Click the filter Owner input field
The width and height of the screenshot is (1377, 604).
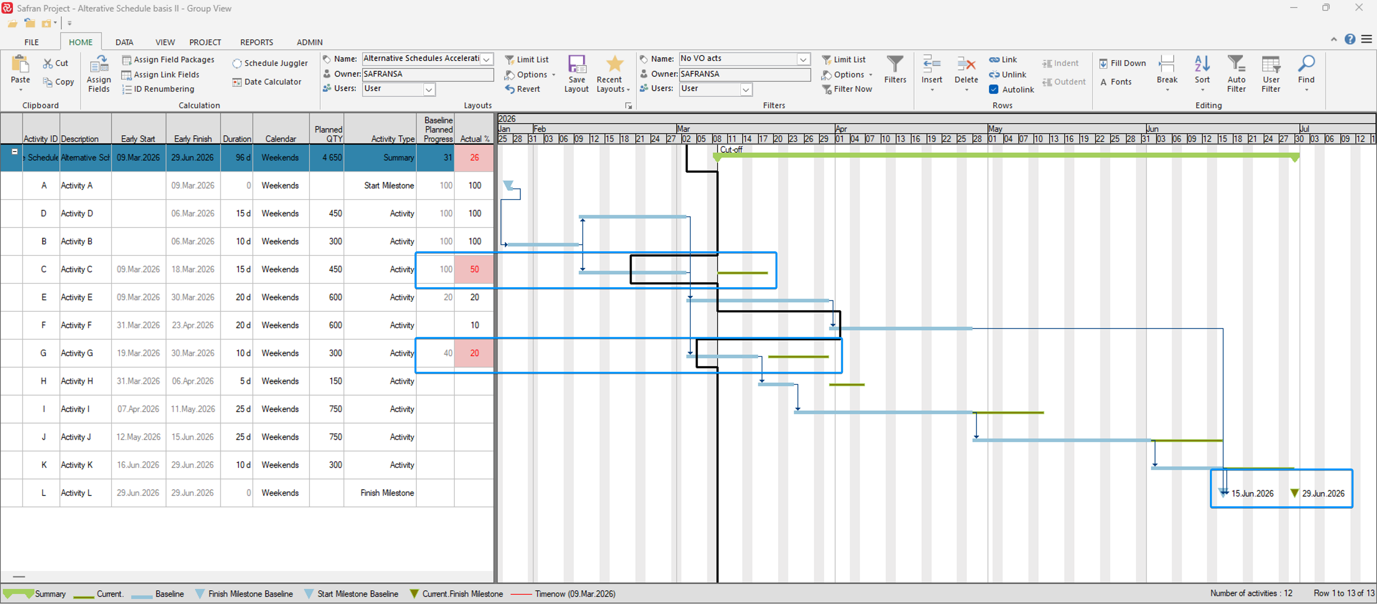(x=744, y=74)
